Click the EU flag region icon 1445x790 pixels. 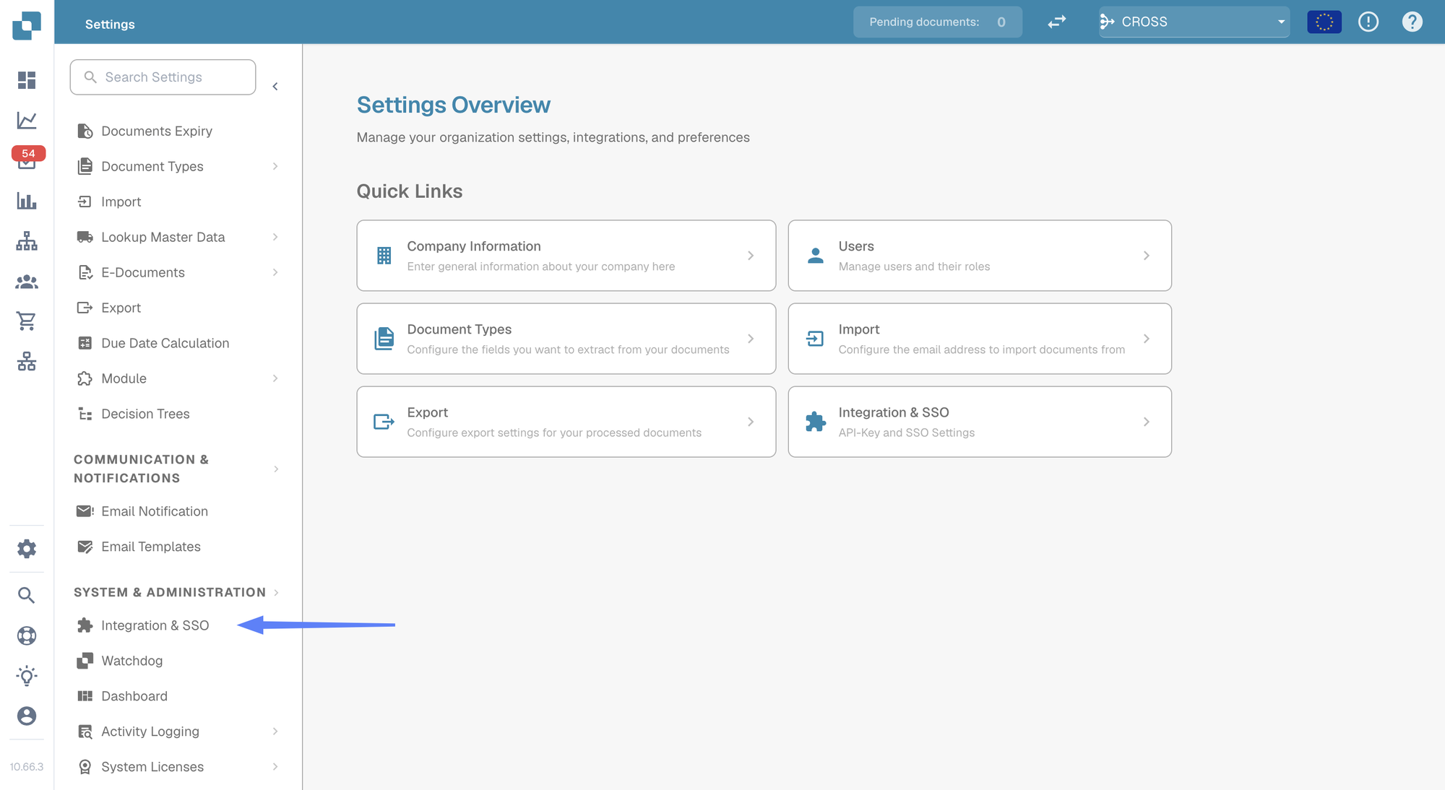[1324, 22]
